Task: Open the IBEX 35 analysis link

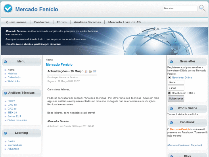Action: click(12, 113)
